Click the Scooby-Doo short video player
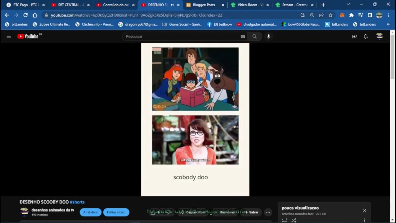 pyautogui.click(x=195, y=120)
